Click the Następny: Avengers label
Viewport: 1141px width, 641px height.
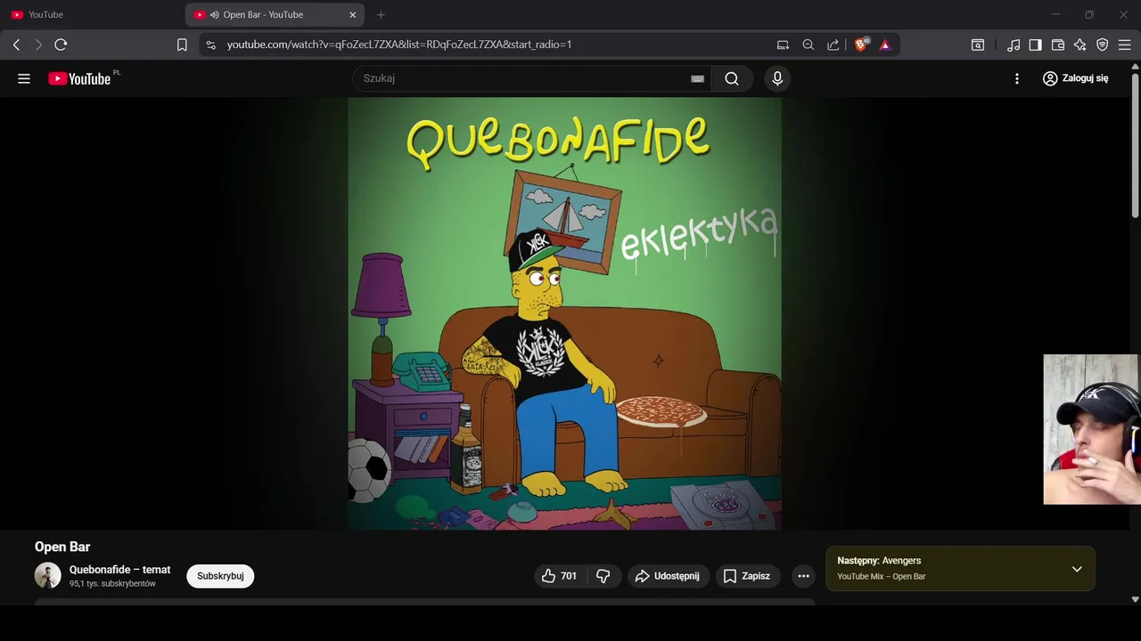pos(879,561)
